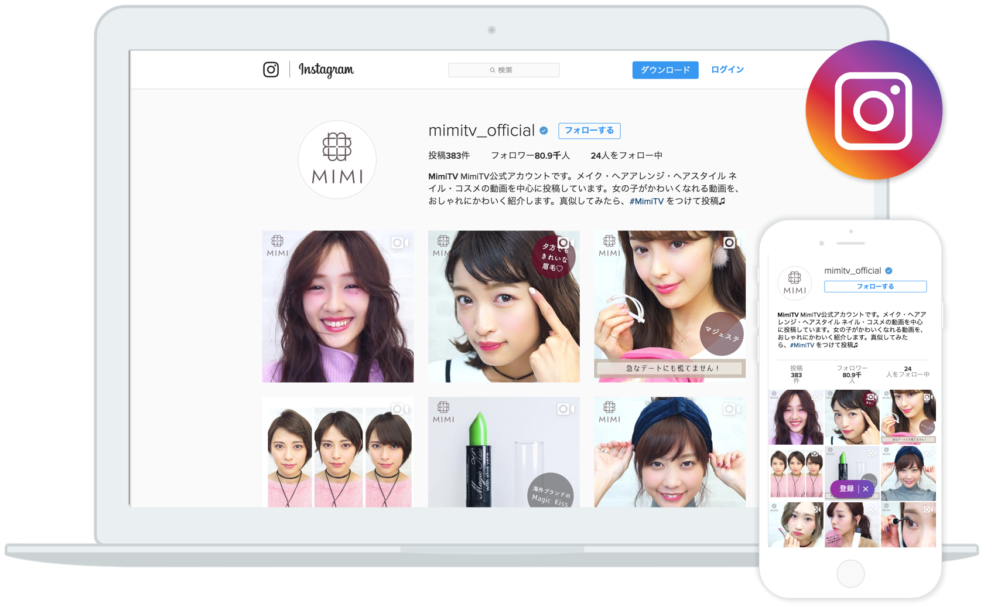
Task: Open navy turban headband post on laptop
Action: [x=670, y=452]
